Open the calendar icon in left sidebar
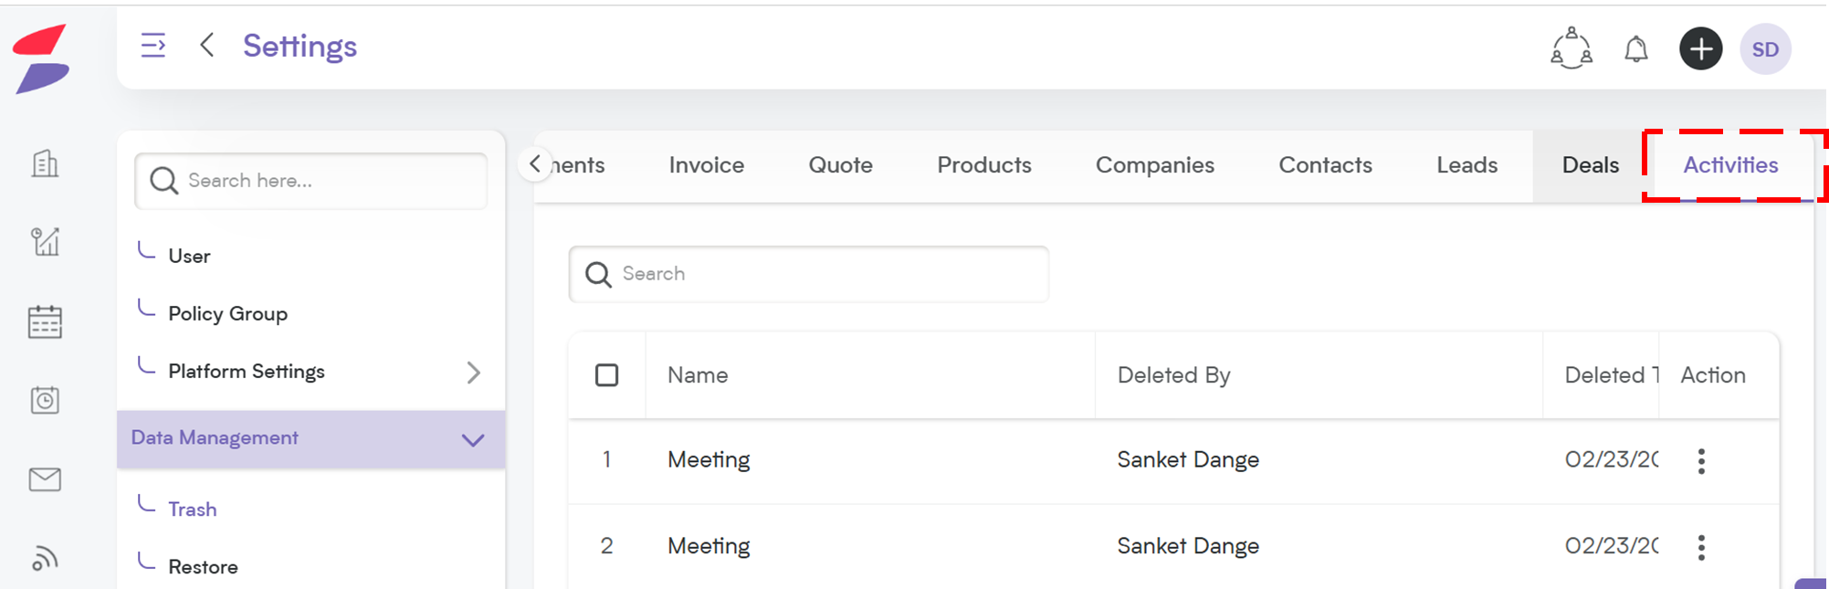Image resolution: width=1829 pixels, height=589 pixels. [x=45, y=321]
